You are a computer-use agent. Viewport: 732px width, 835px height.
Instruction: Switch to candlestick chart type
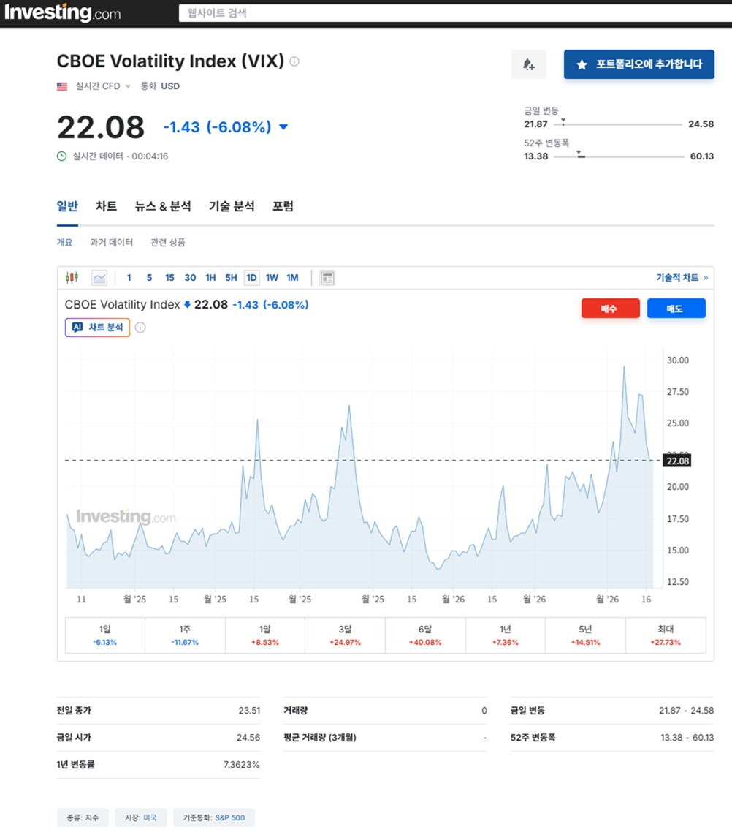pos(72,277)
